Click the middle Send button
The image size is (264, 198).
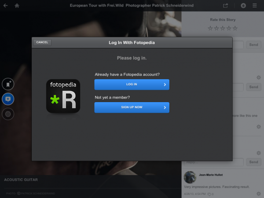[253, 87]
